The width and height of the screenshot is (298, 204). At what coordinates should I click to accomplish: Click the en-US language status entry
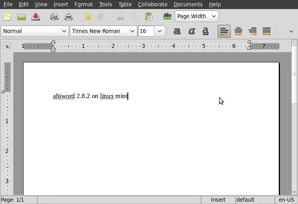tap(286, 200)
